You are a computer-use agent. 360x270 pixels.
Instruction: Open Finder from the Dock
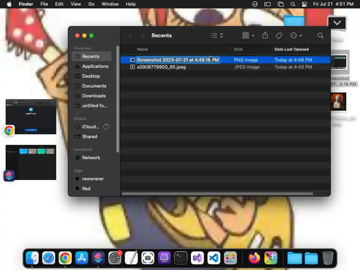tap(32, 258)
